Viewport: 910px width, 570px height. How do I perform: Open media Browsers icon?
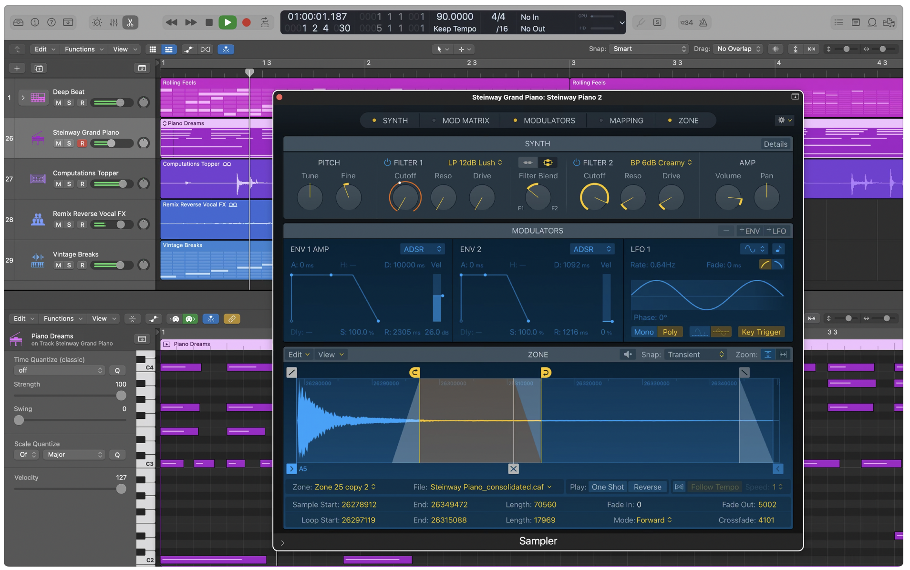pos(889,22)
